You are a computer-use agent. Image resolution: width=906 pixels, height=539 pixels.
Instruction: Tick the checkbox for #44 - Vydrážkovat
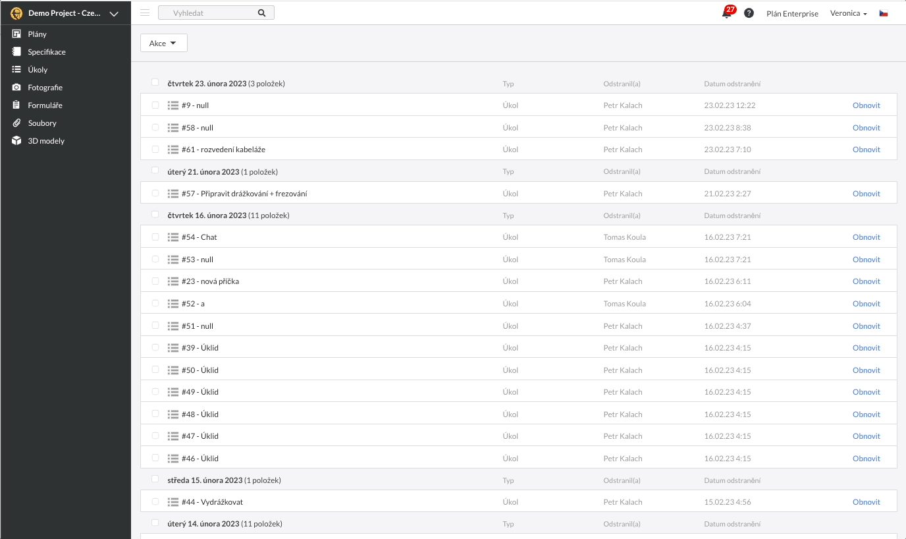[155, 501]
